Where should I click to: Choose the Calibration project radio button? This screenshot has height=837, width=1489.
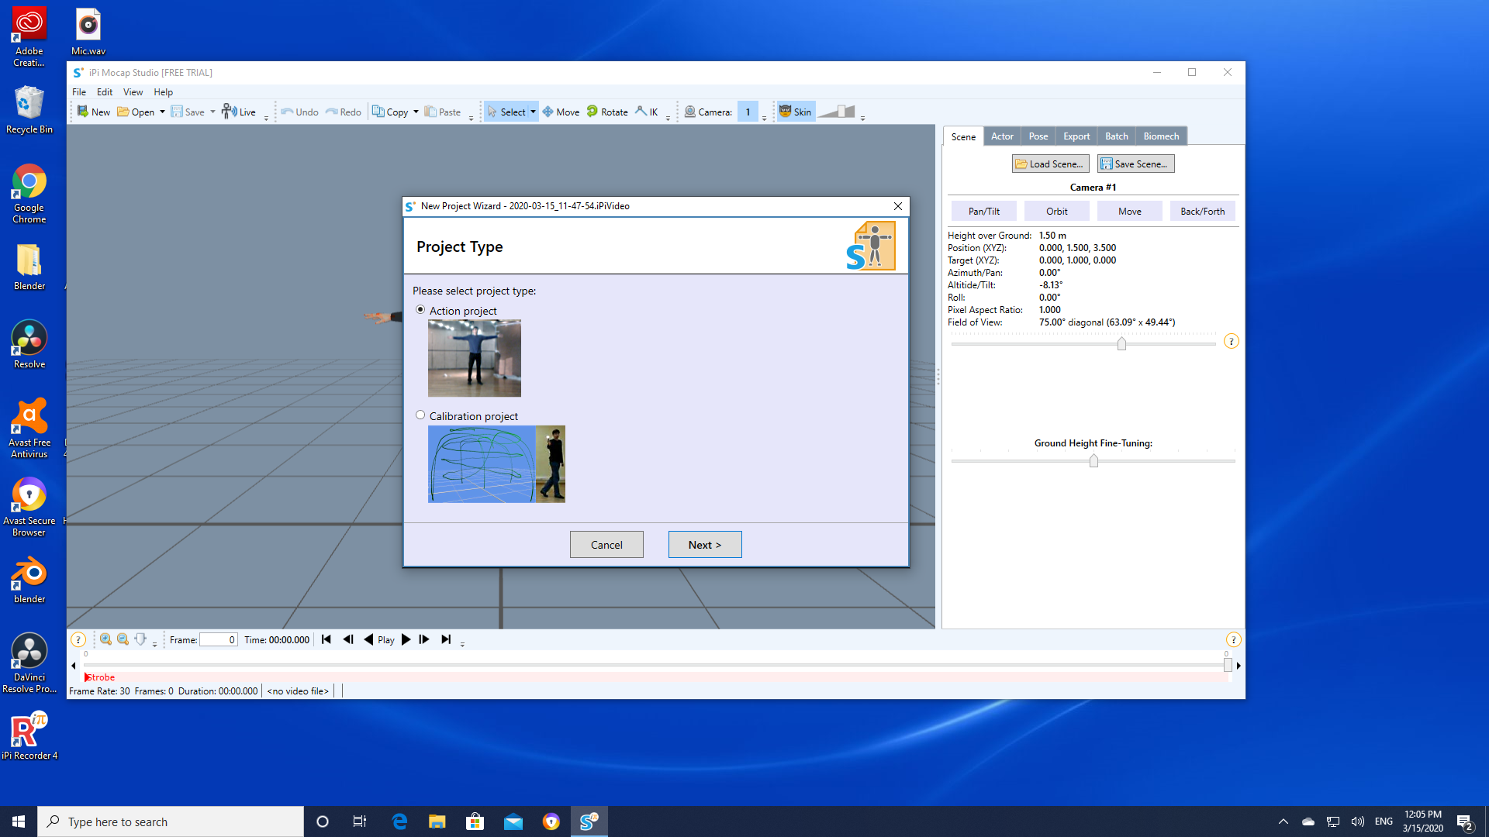click(x=420, y=415)
